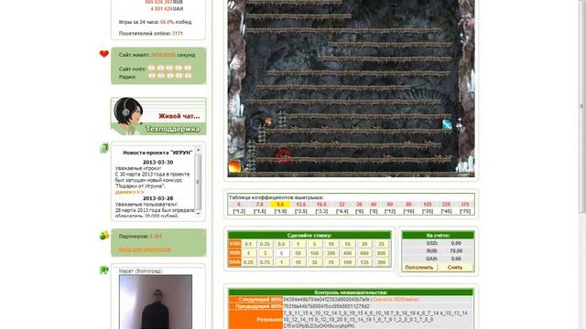Screen dimensions: 586x329
Task: Click the 78.00 RUB balance value
Action: 456,250
